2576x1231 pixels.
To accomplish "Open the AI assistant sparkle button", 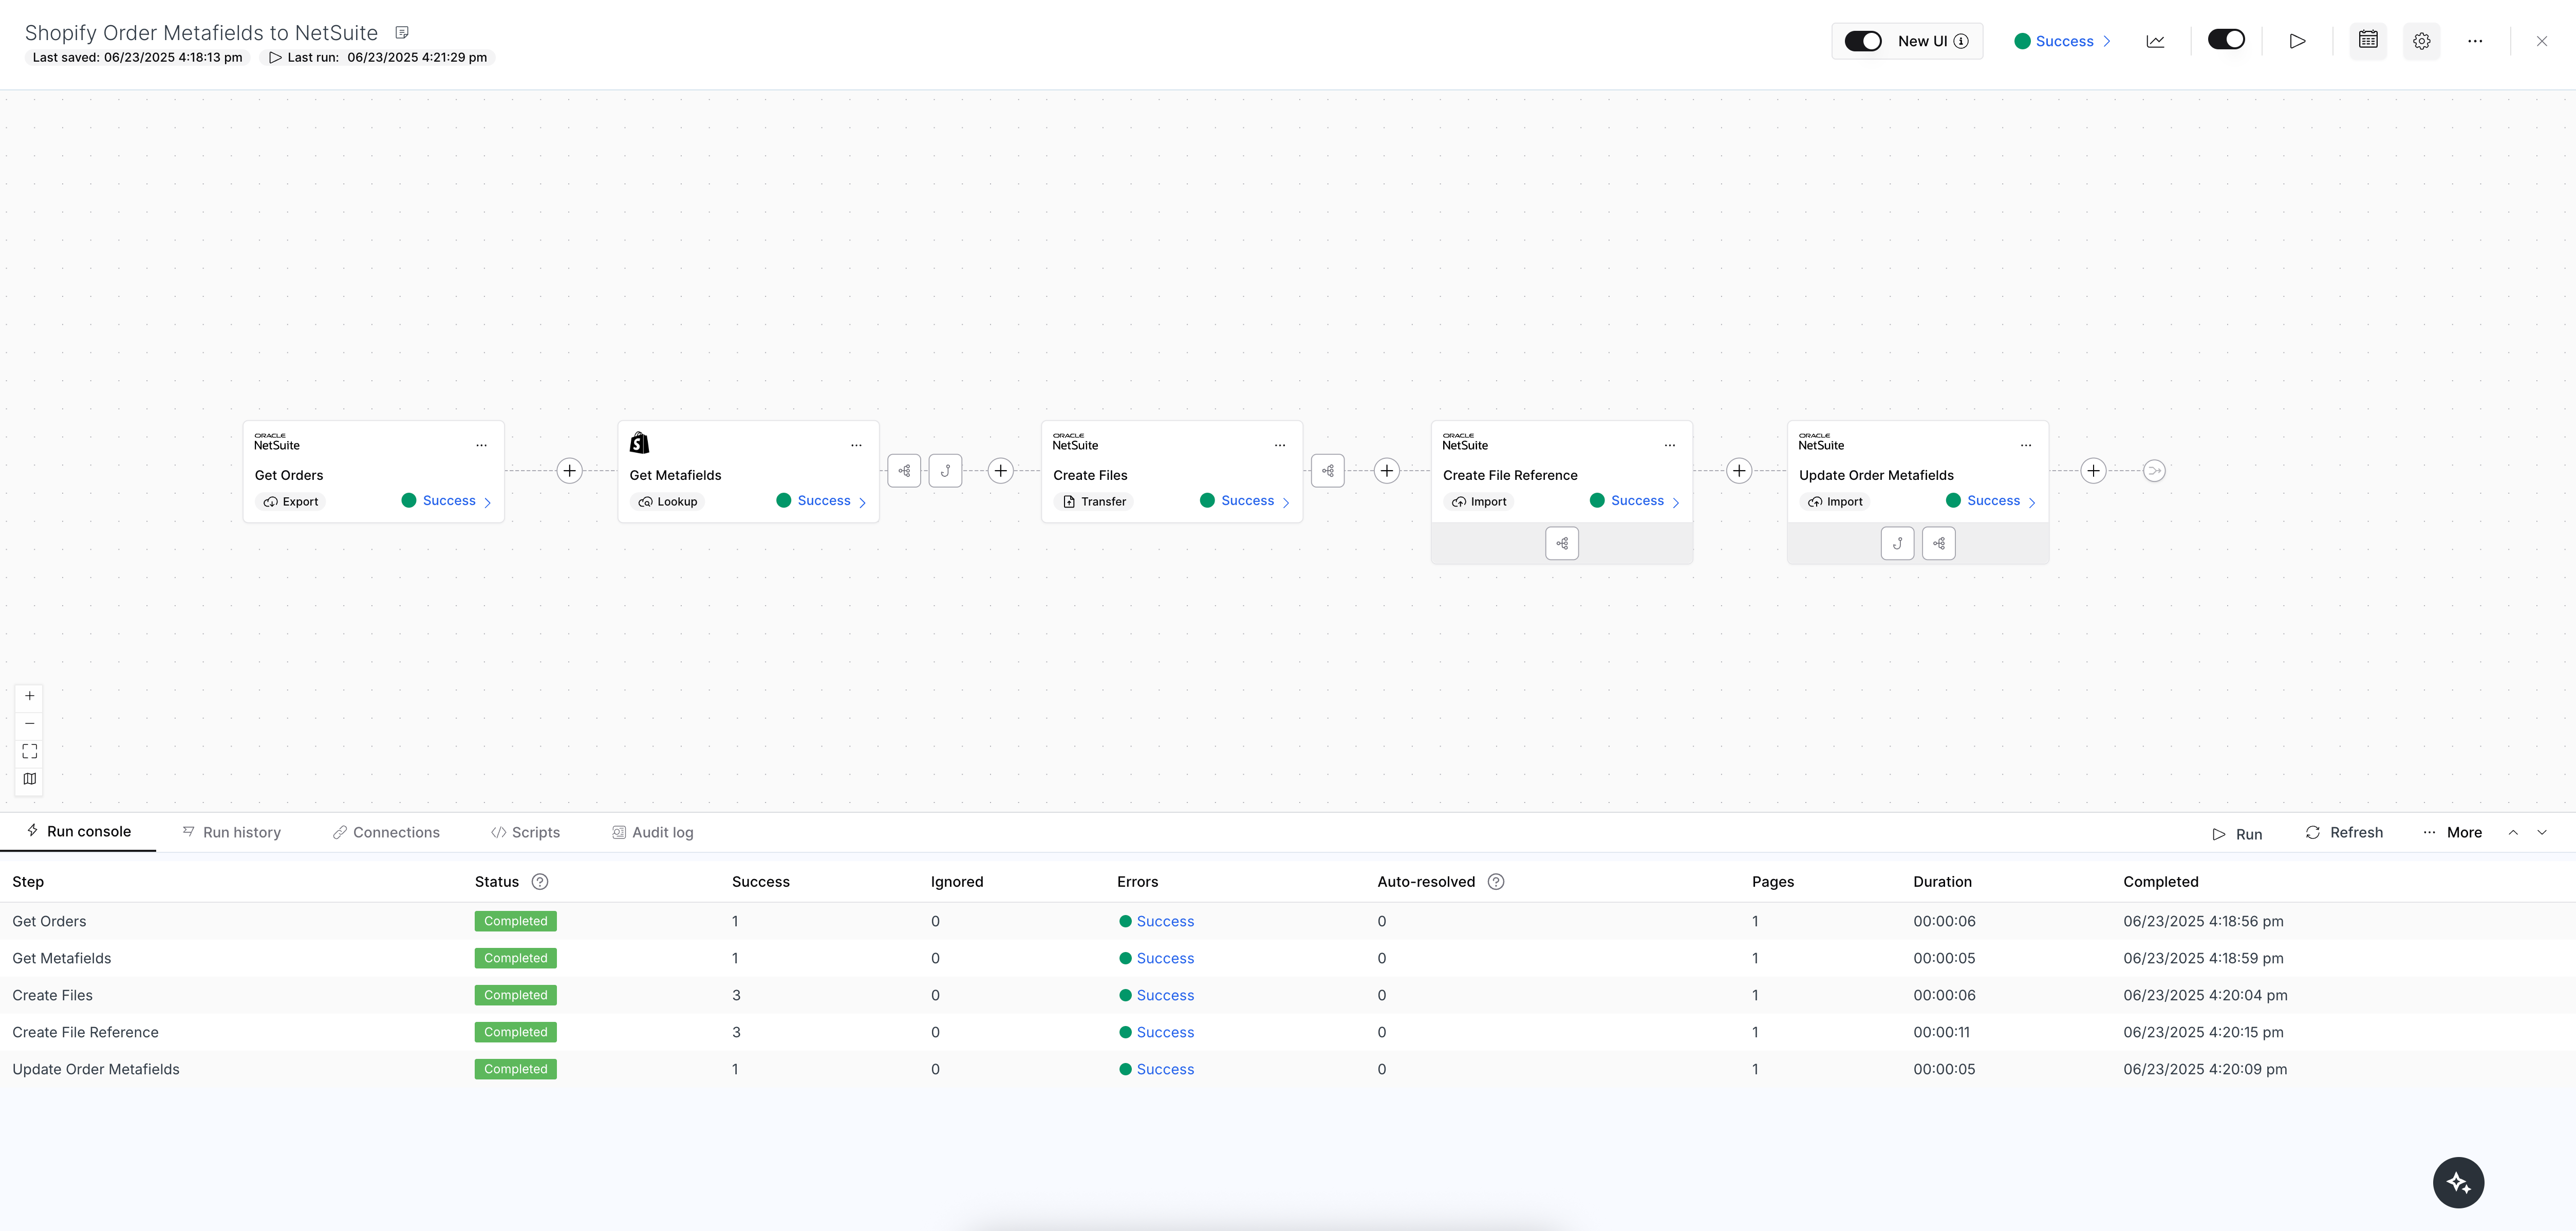I will point(2458,1183).
